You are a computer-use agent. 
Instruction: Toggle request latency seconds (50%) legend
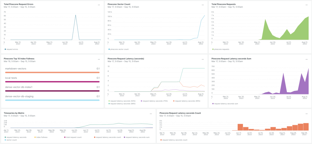point(122,101)
